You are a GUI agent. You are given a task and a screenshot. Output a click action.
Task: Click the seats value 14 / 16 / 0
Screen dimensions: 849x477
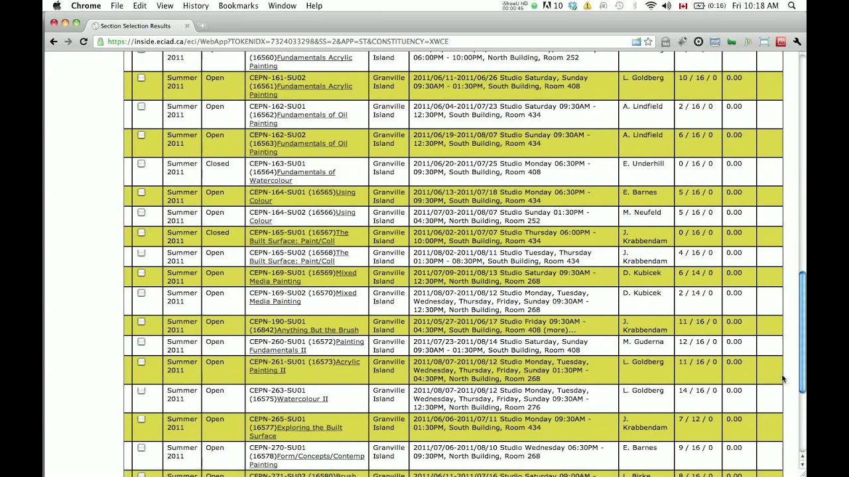(x=698, y=391)
